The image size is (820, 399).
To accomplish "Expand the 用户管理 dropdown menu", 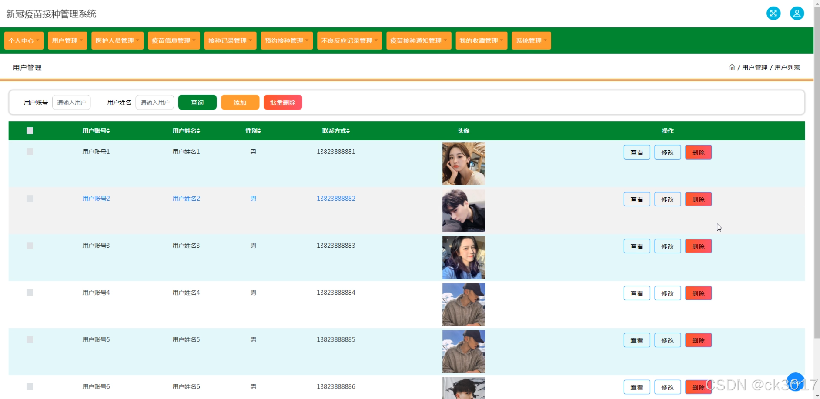I will [x=67, y=40].
